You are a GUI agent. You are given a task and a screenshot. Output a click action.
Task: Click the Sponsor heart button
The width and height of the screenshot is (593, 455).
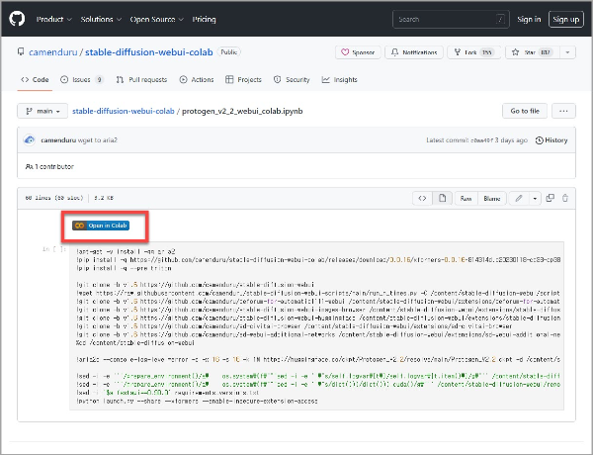(358, 52)
